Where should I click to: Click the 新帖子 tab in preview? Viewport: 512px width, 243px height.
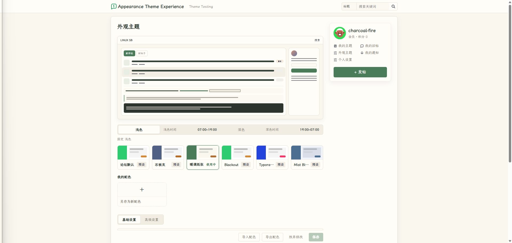click(142, 53)
